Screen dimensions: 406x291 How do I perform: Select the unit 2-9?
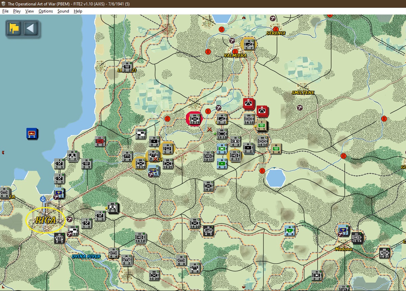coord(86,164)
